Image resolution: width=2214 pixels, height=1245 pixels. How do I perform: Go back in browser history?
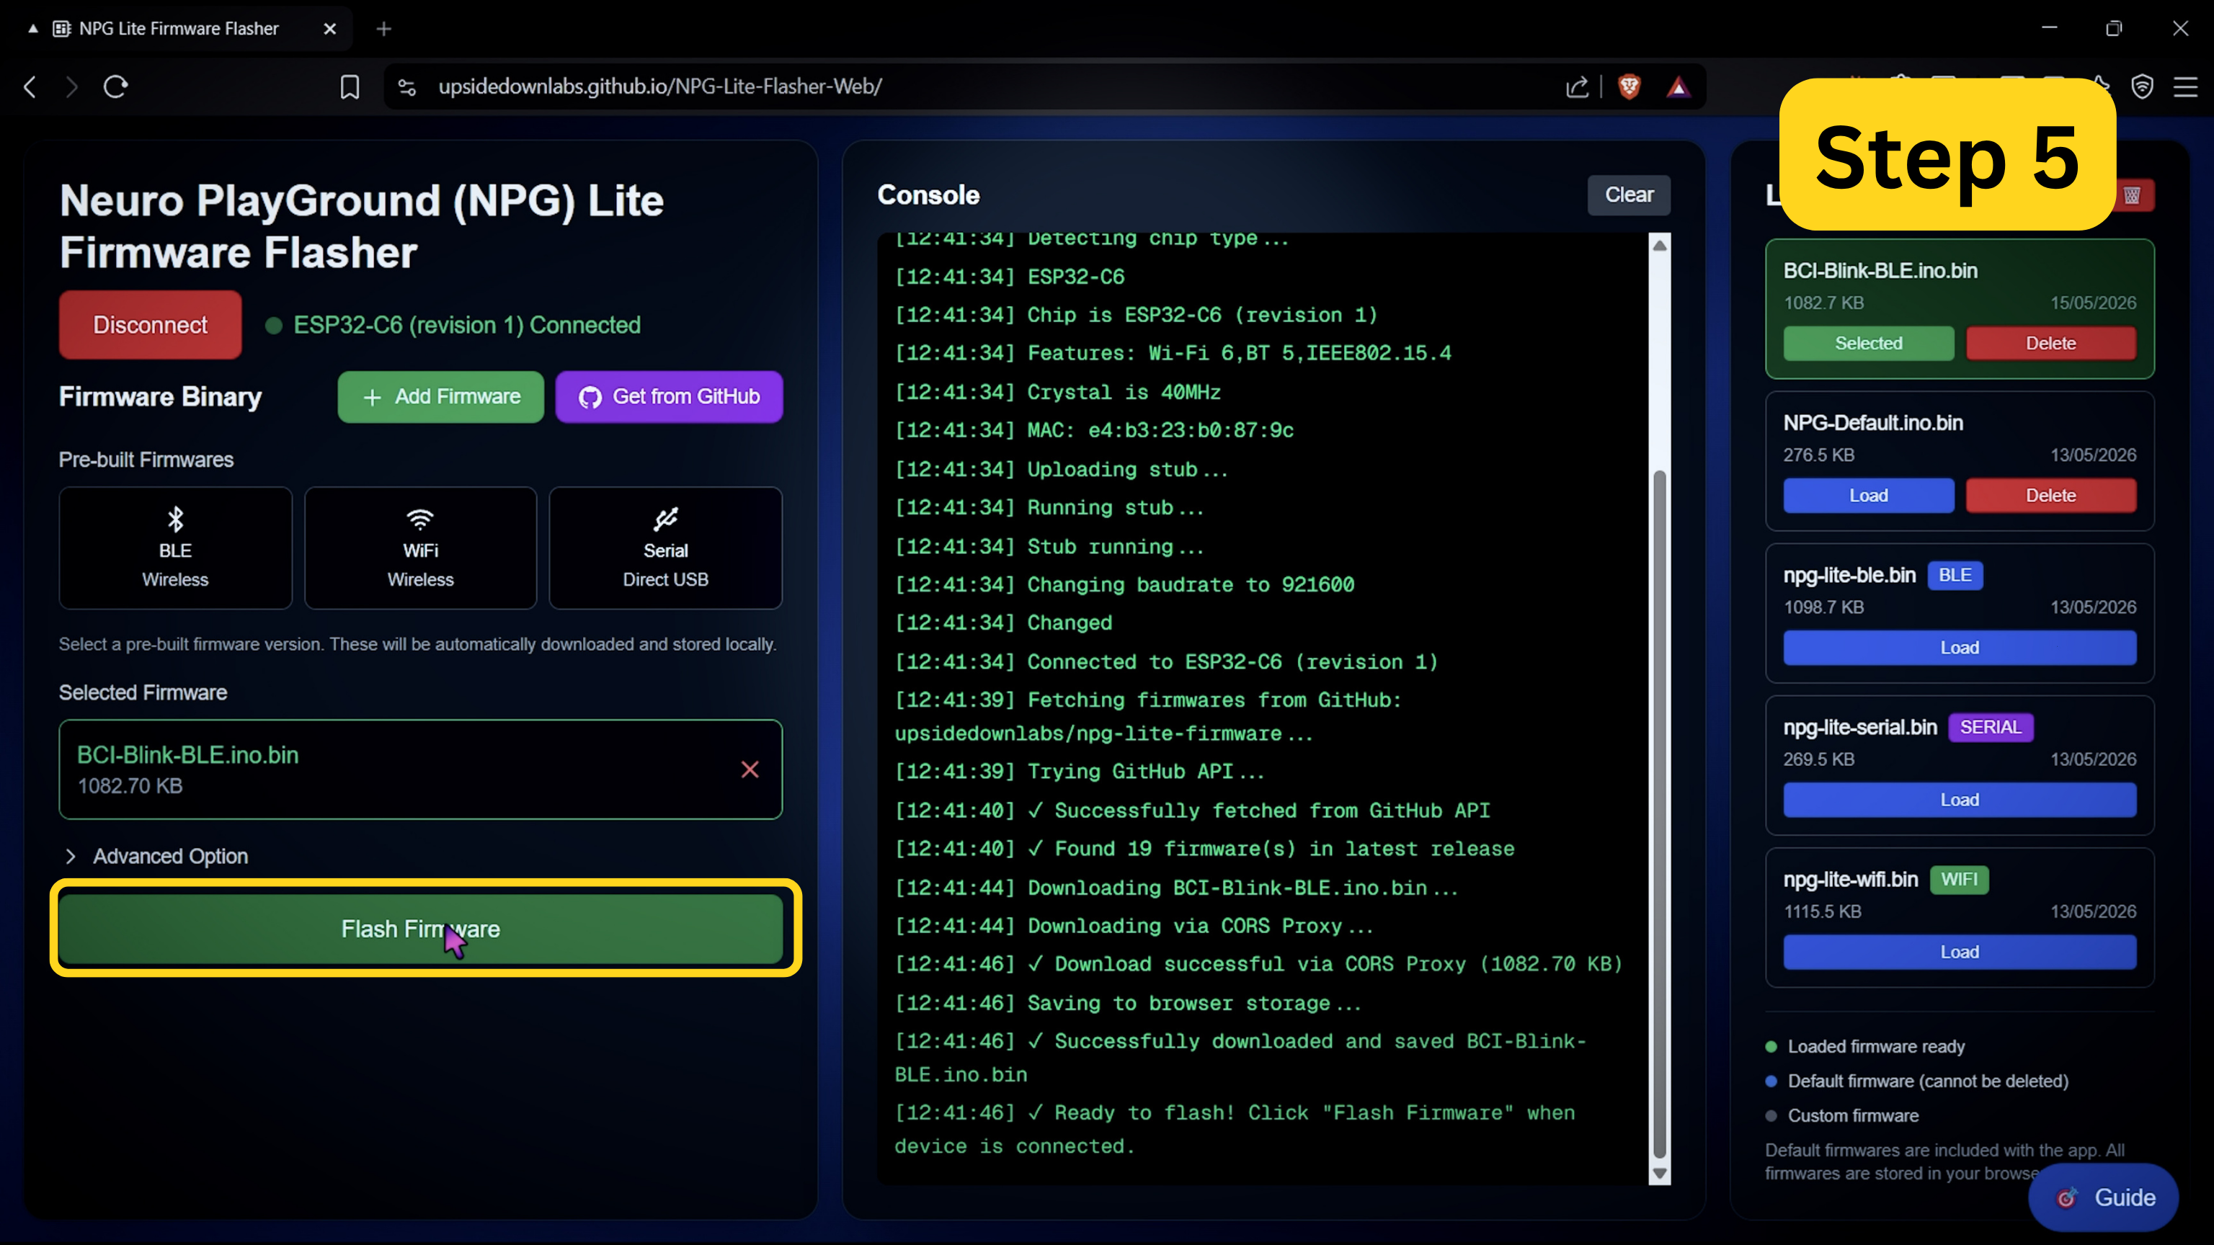click(x=30, y=86)
